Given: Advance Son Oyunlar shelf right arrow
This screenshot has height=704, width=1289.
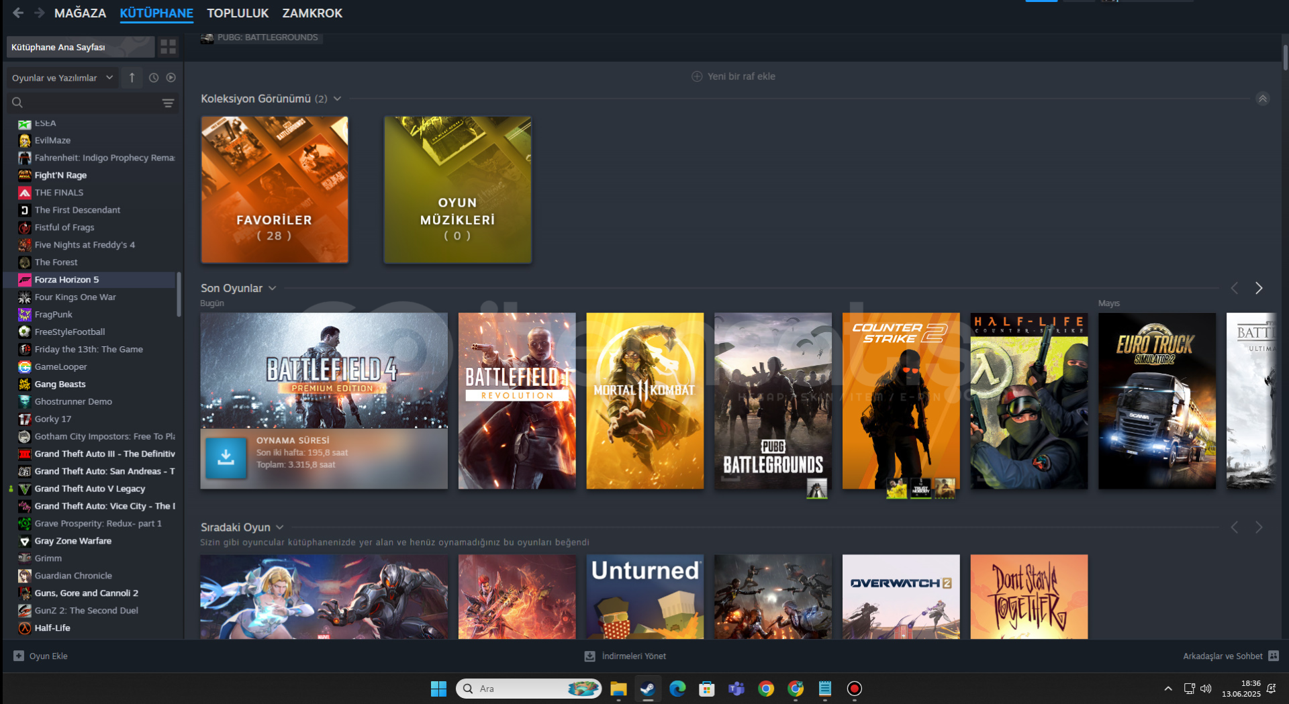Looking at the screenshot, I should pos(1259,288).
